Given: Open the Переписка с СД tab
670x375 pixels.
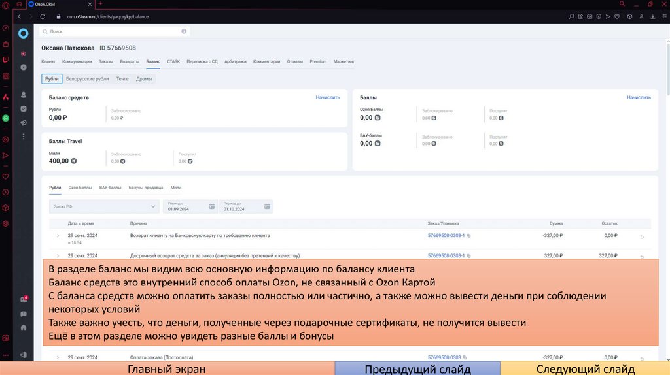Looking at the screenshot, I should pyautogui.click(x=202, y=61).
